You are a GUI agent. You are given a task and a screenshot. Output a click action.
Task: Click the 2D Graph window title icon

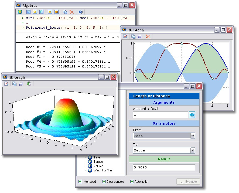click(x=124, y=30)
